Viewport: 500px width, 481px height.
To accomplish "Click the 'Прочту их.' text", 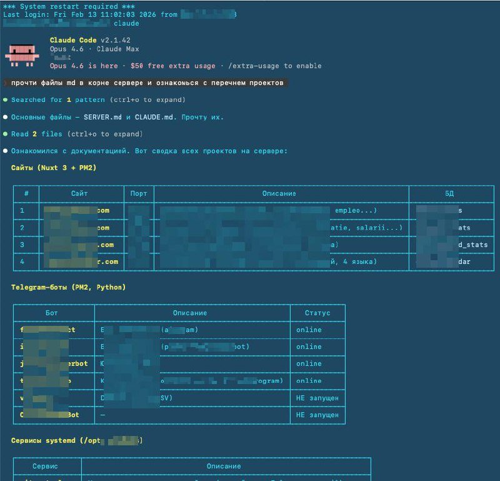I will 202,117.
